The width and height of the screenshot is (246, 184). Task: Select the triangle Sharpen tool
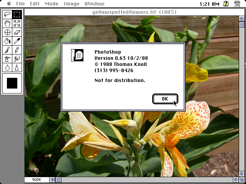(17, 68)
